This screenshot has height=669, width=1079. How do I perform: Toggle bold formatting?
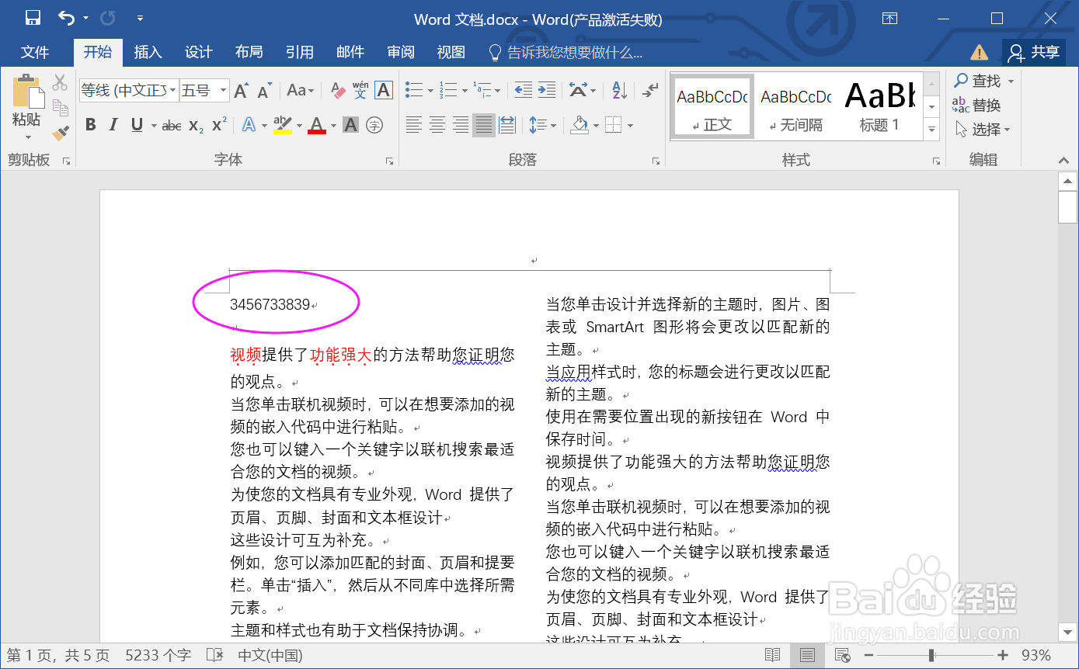point(90,124)
